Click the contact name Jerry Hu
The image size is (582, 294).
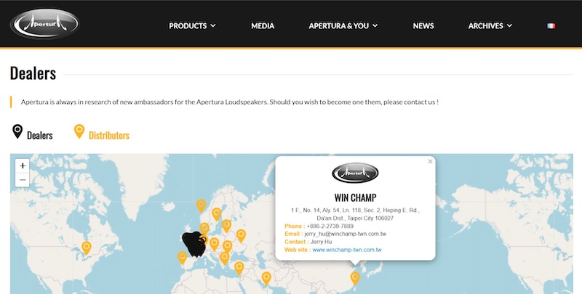321,242
